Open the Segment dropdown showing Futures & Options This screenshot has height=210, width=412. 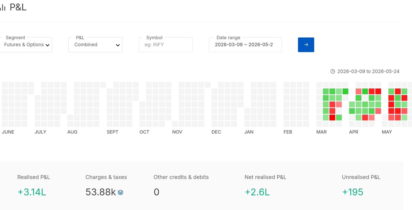point(26,45)
